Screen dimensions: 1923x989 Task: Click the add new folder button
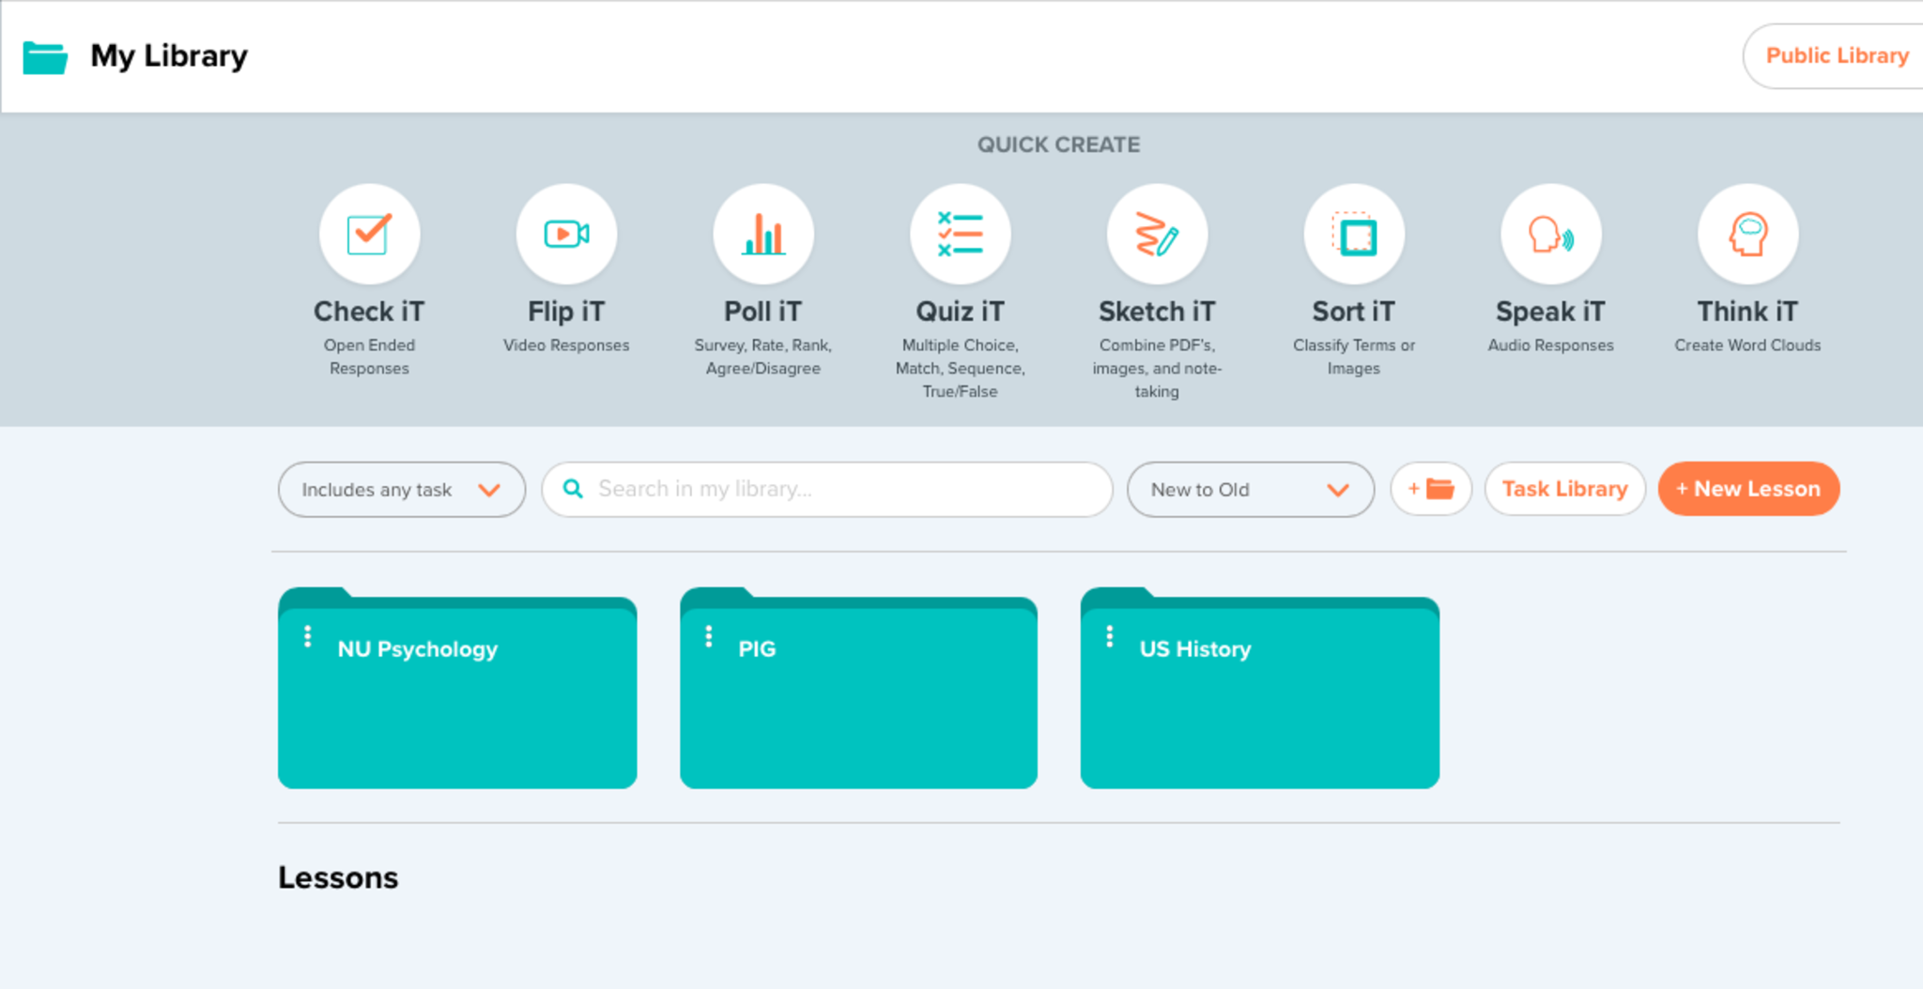(x=1430, y=489)
